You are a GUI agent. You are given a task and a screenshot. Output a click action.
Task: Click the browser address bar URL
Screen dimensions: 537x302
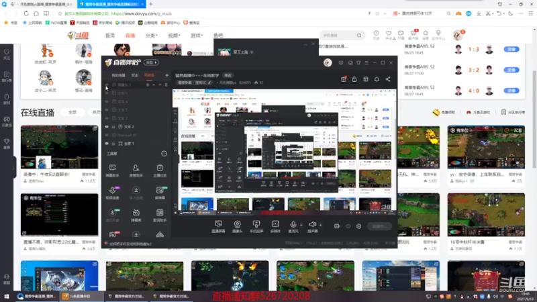point(142,13)
